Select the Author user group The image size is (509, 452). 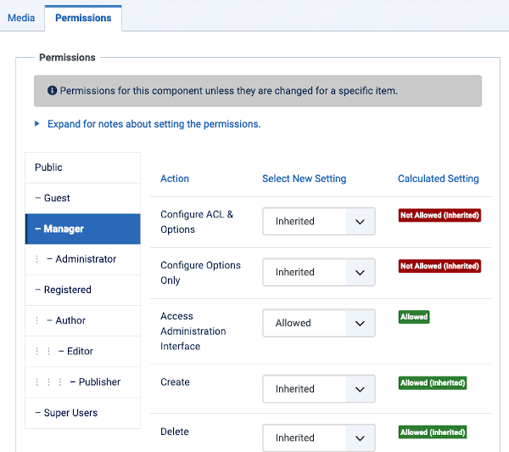pos(83,320)
